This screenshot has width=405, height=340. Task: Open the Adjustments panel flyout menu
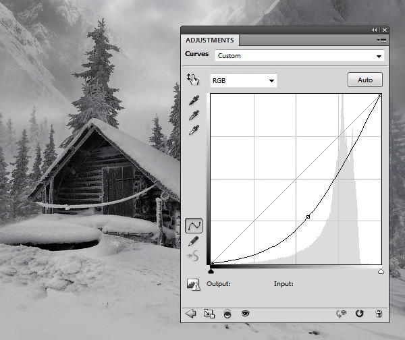pyautogui.click(x=382, y=40)
